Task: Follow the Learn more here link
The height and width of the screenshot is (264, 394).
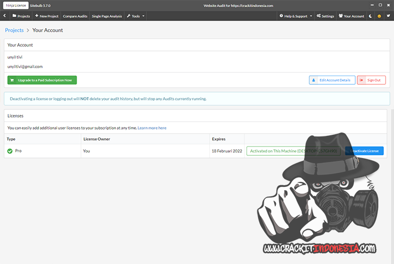Action: [152, 128]
